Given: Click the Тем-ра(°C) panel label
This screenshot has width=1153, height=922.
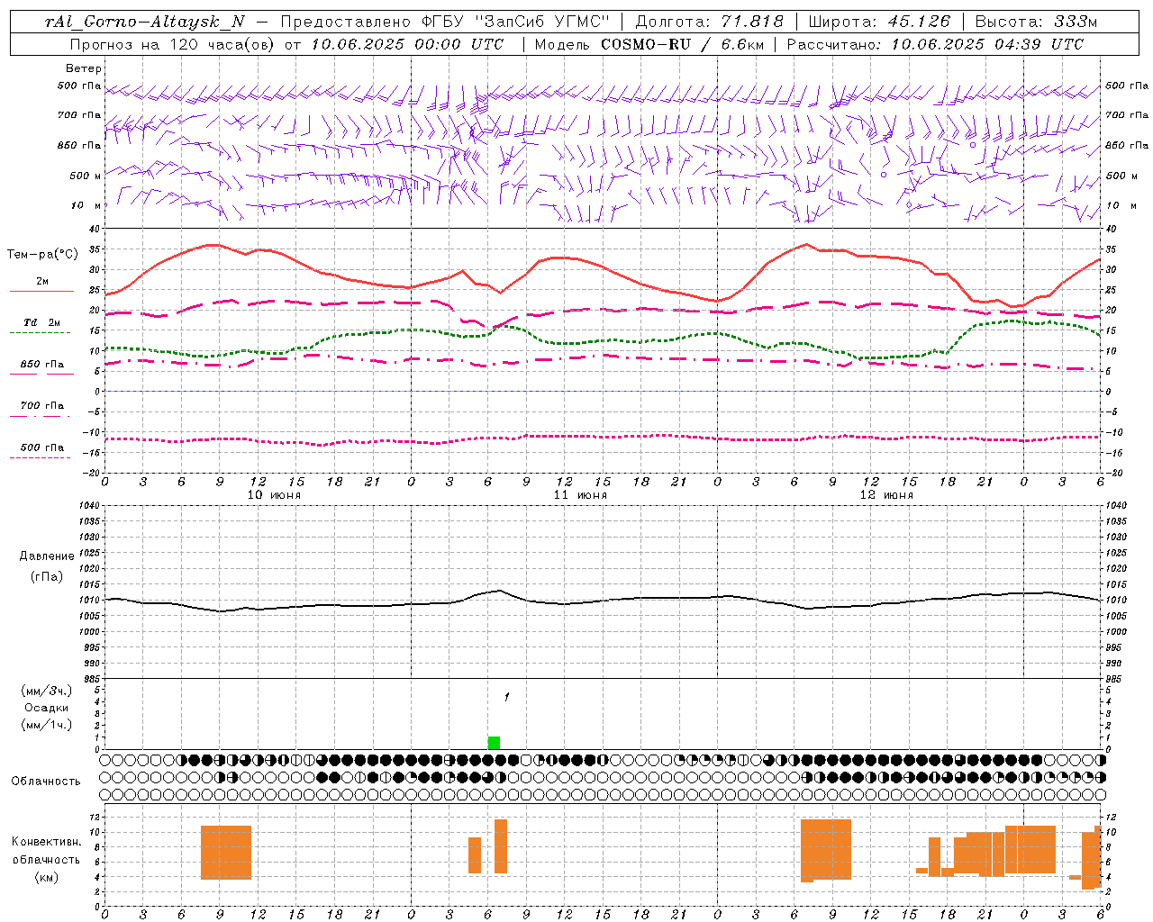Looking at the screenshot, I should coord(42,255).
